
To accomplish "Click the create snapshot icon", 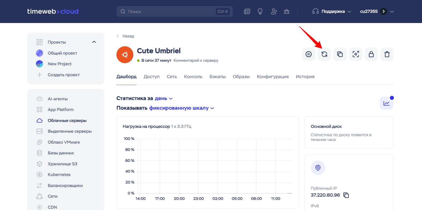I will point(356,54).
